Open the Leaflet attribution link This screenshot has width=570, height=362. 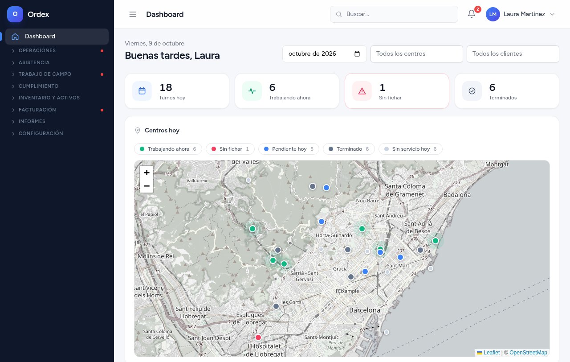click(x=488, y=353)
